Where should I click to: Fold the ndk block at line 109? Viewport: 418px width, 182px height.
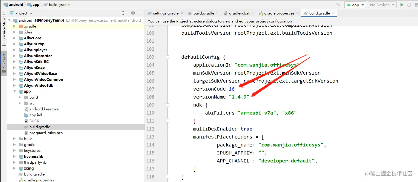point(168,105)
